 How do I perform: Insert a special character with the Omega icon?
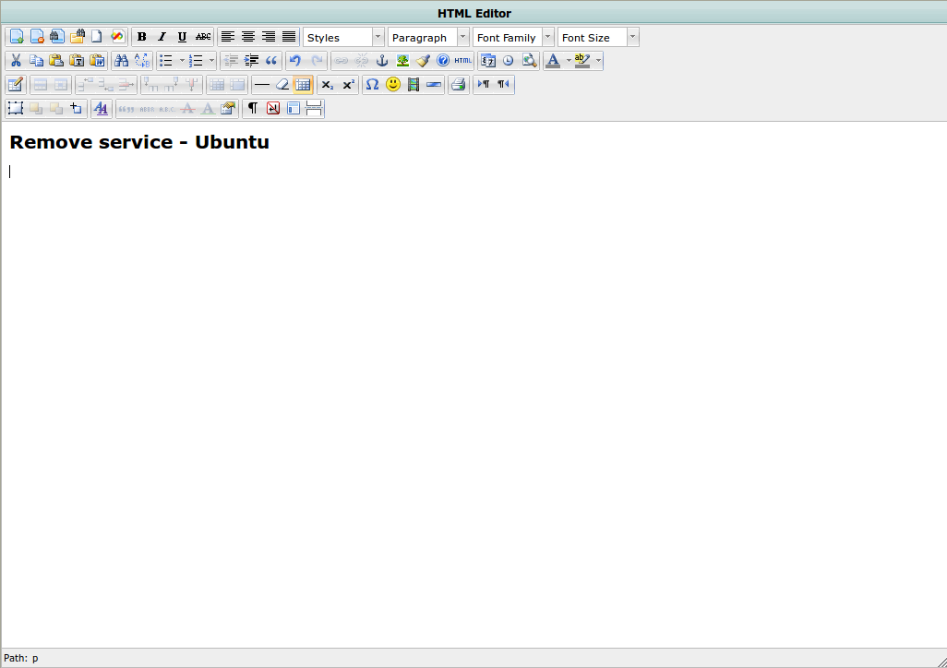[x=372, y=85]
